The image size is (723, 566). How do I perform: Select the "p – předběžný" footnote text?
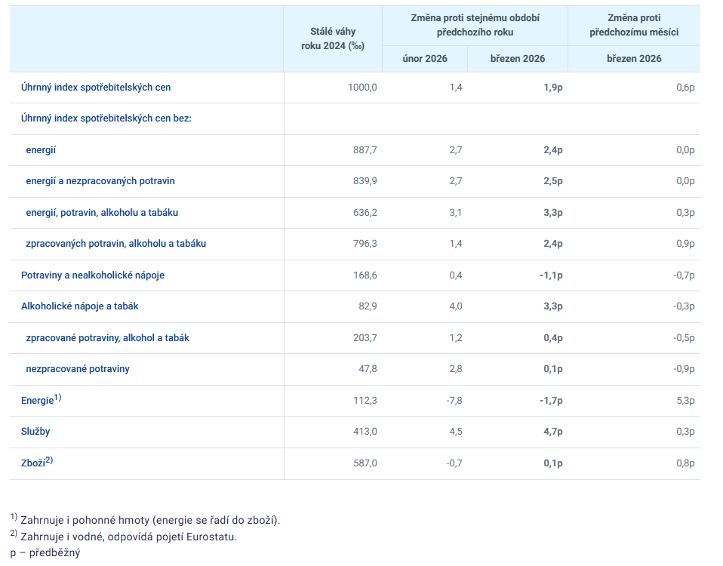click(x=45, y=552)
